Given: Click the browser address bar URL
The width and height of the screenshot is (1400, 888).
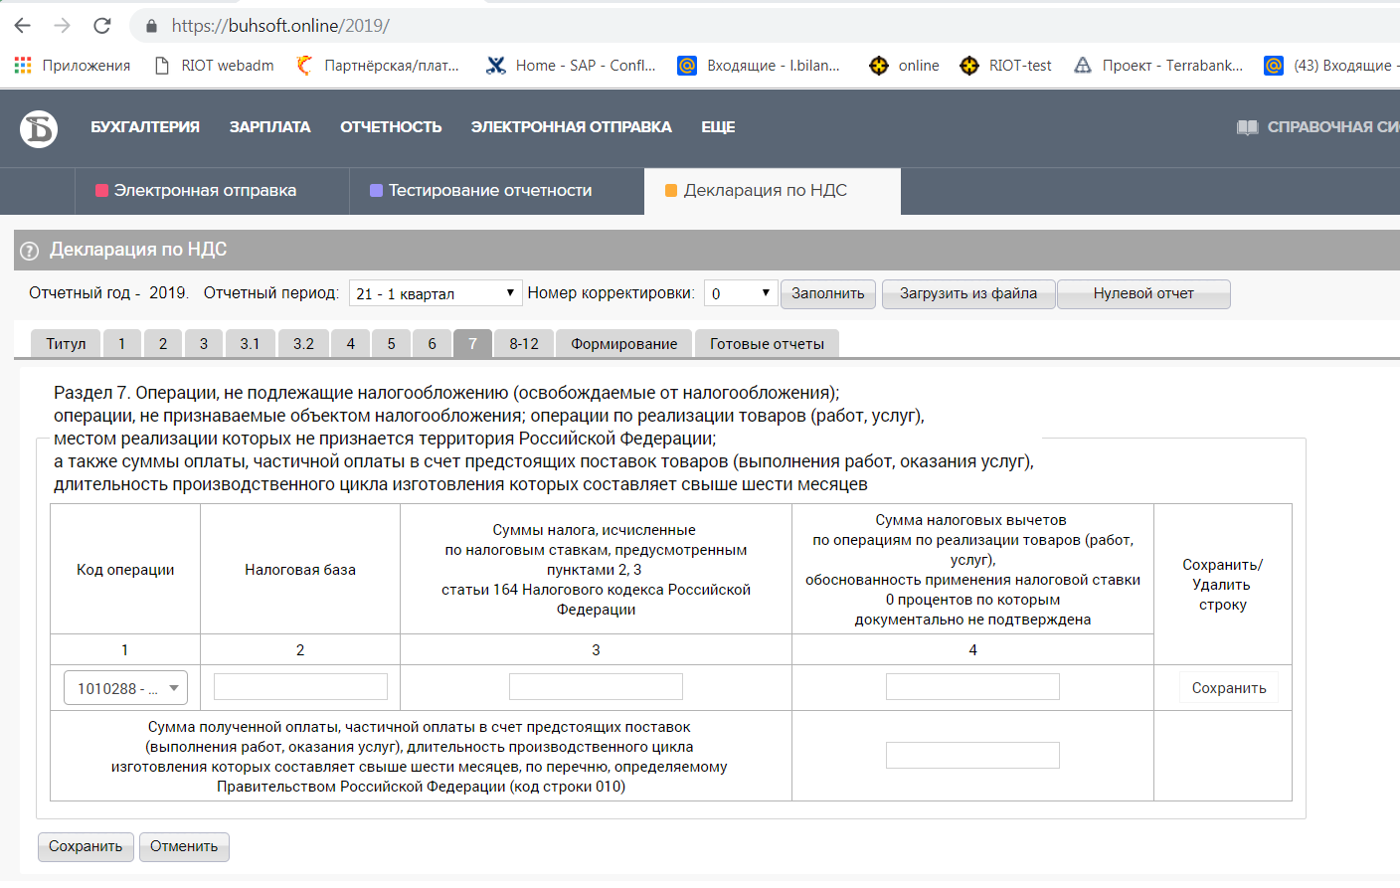Looking at the screenshot, I should [x=280, y=26].
